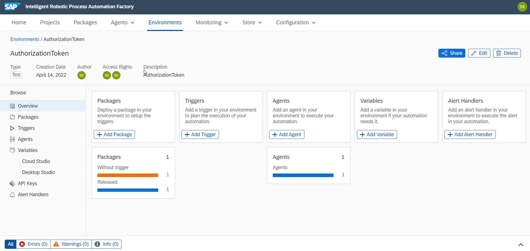Click the Variables icon in sidebar
This screenshot has height=251, width=530.
click(12, 150)
